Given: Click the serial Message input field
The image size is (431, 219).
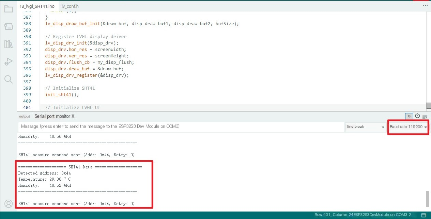Looking at the screenshot, I should (181, 127).
